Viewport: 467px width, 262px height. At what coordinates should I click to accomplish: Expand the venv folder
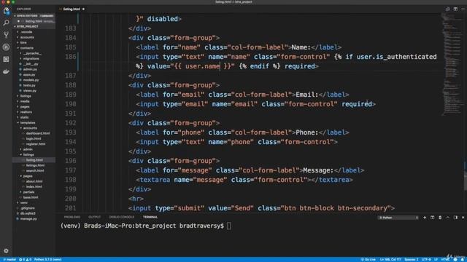[x=24, y=202]
